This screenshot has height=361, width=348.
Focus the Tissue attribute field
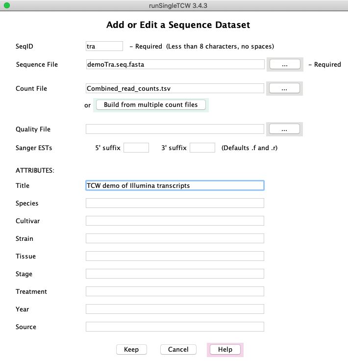tap(175, 256)
